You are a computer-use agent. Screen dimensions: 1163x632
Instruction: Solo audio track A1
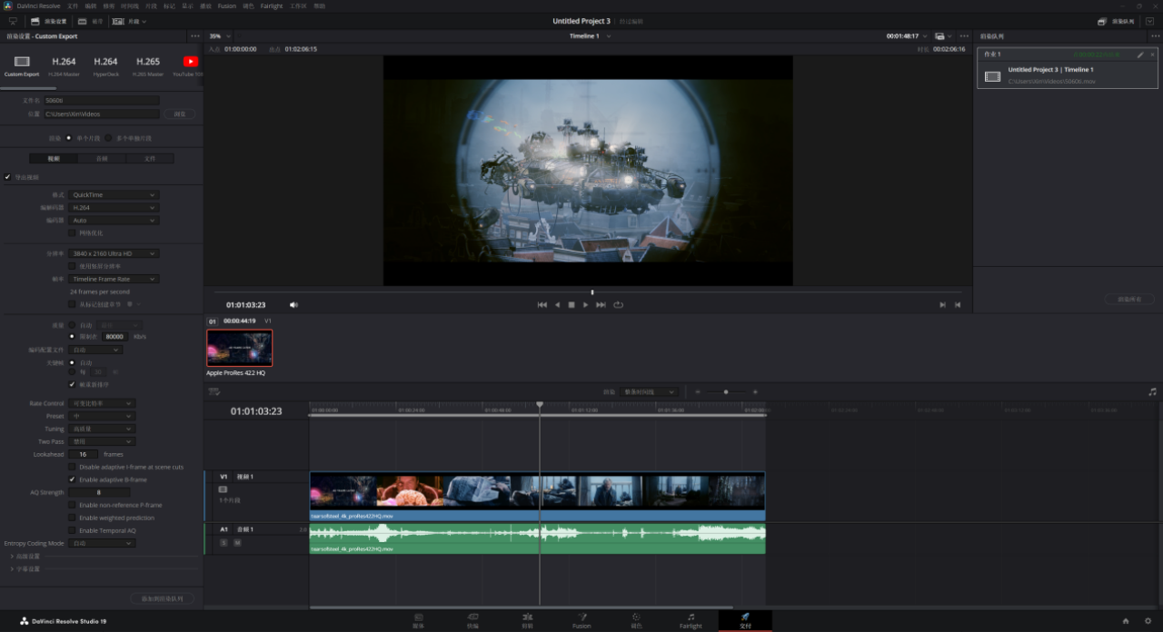tap(224, 542)
